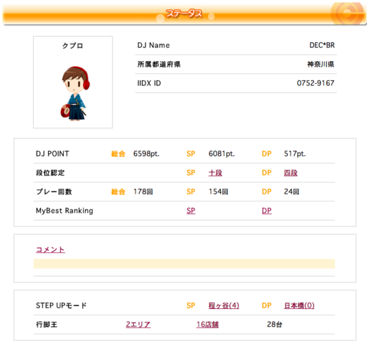Screen dimensions: 367x342
Task: Select DP play count 24回
Action: point(292,191)
